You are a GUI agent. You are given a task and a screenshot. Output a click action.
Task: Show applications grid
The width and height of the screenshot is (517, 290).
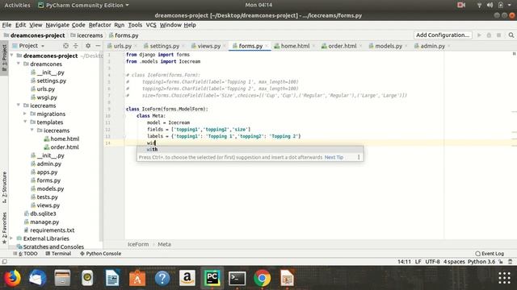click(504, 278)
